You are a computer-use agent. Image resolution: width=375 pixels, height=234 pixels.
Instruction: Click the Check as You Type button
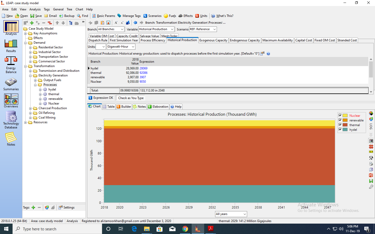[131, 98]
